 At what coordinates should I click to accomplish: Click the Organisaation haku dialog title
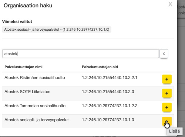pyautogui.click(x=28, y=6)
